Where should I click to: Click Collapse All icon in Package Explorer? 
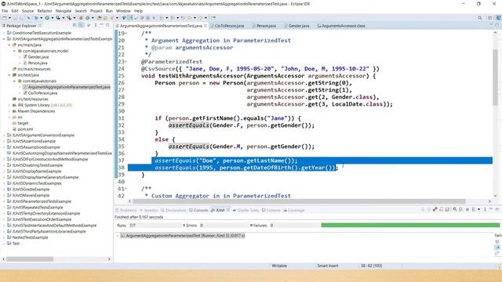(75, 25)
